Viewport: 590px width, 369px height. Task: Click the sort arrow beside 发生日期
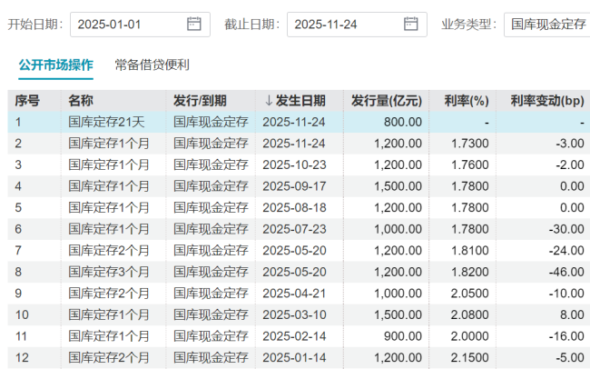(x=269, y=100)
